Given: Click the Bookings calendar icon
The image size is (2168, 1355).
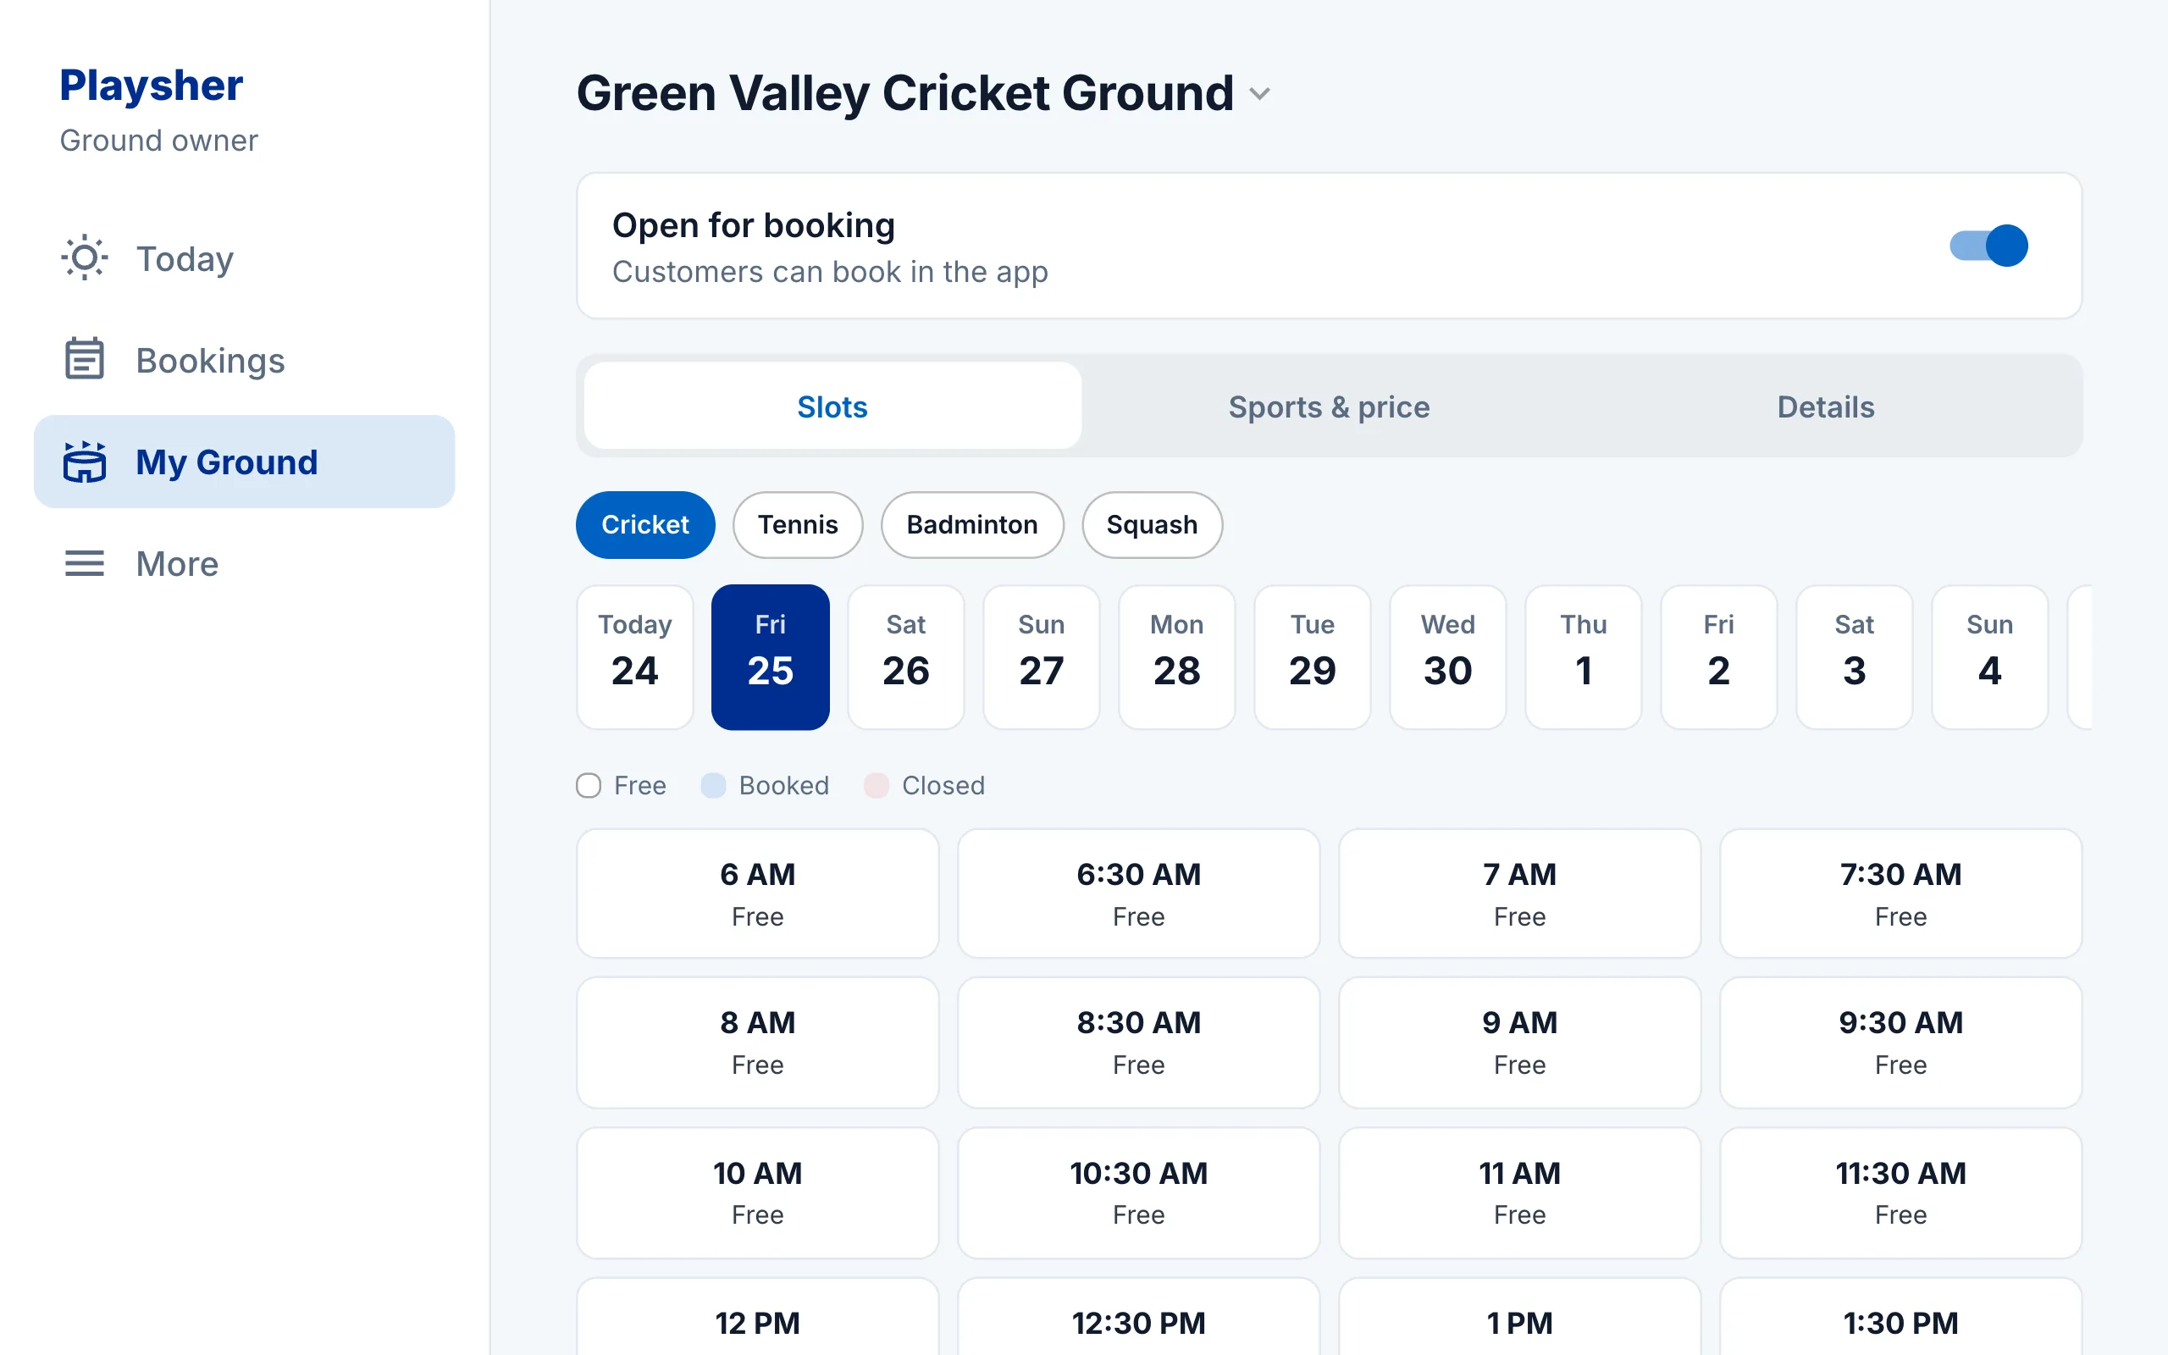Looking at the screenshot, I should [84, 359].
